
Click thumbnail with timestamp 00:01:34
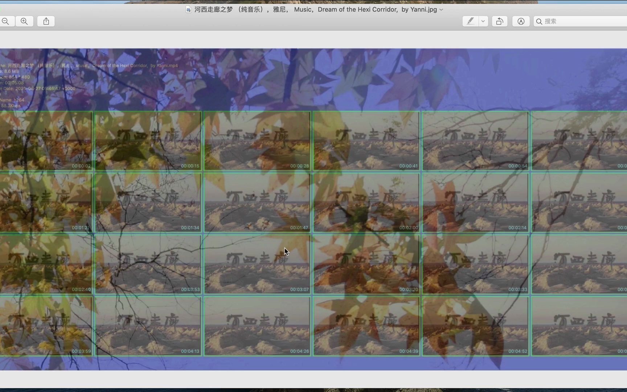pyautogui.click(x=148, y=203)
